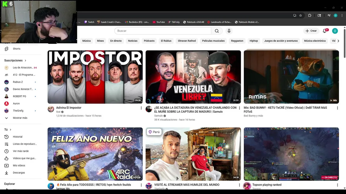Open the Paletools Mobile v2... bookmark
Viewport: 346px width, 194px height.
pyautogui.click(x=247, y=22)
